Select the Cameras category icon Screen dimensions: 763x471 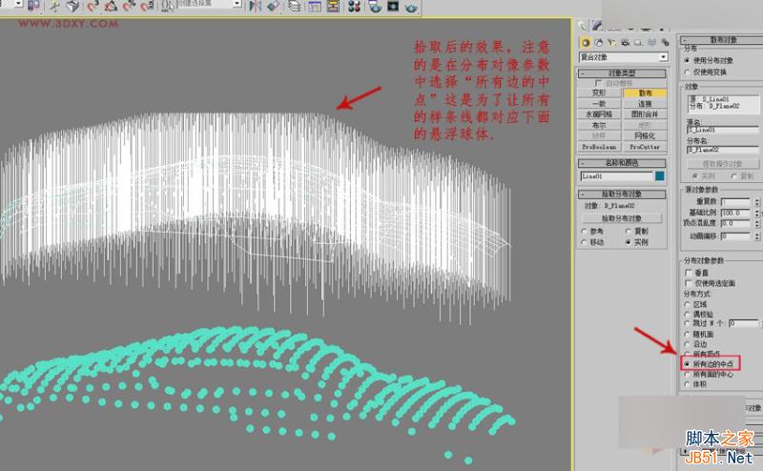(x=625, y=43)
